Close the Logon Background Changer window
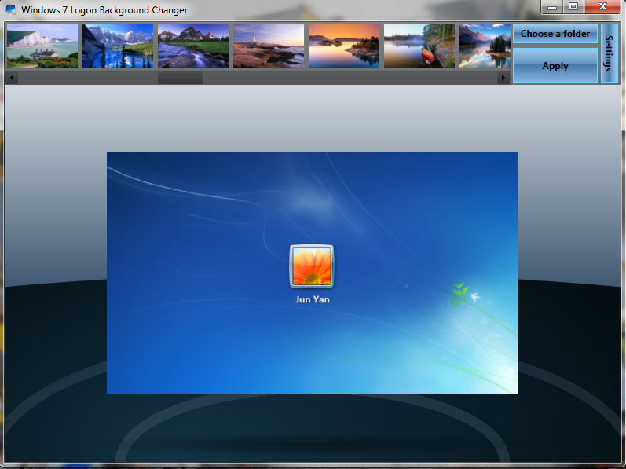The width and height of the screenshot is (626, 469). click(602, 6)
